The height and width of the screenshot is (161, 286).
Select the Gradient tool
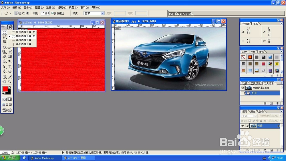point(10,56)
